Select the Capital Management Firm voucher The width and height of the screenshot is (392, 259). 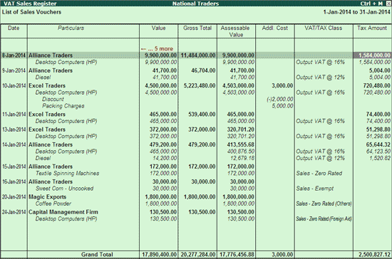(195, 212)
